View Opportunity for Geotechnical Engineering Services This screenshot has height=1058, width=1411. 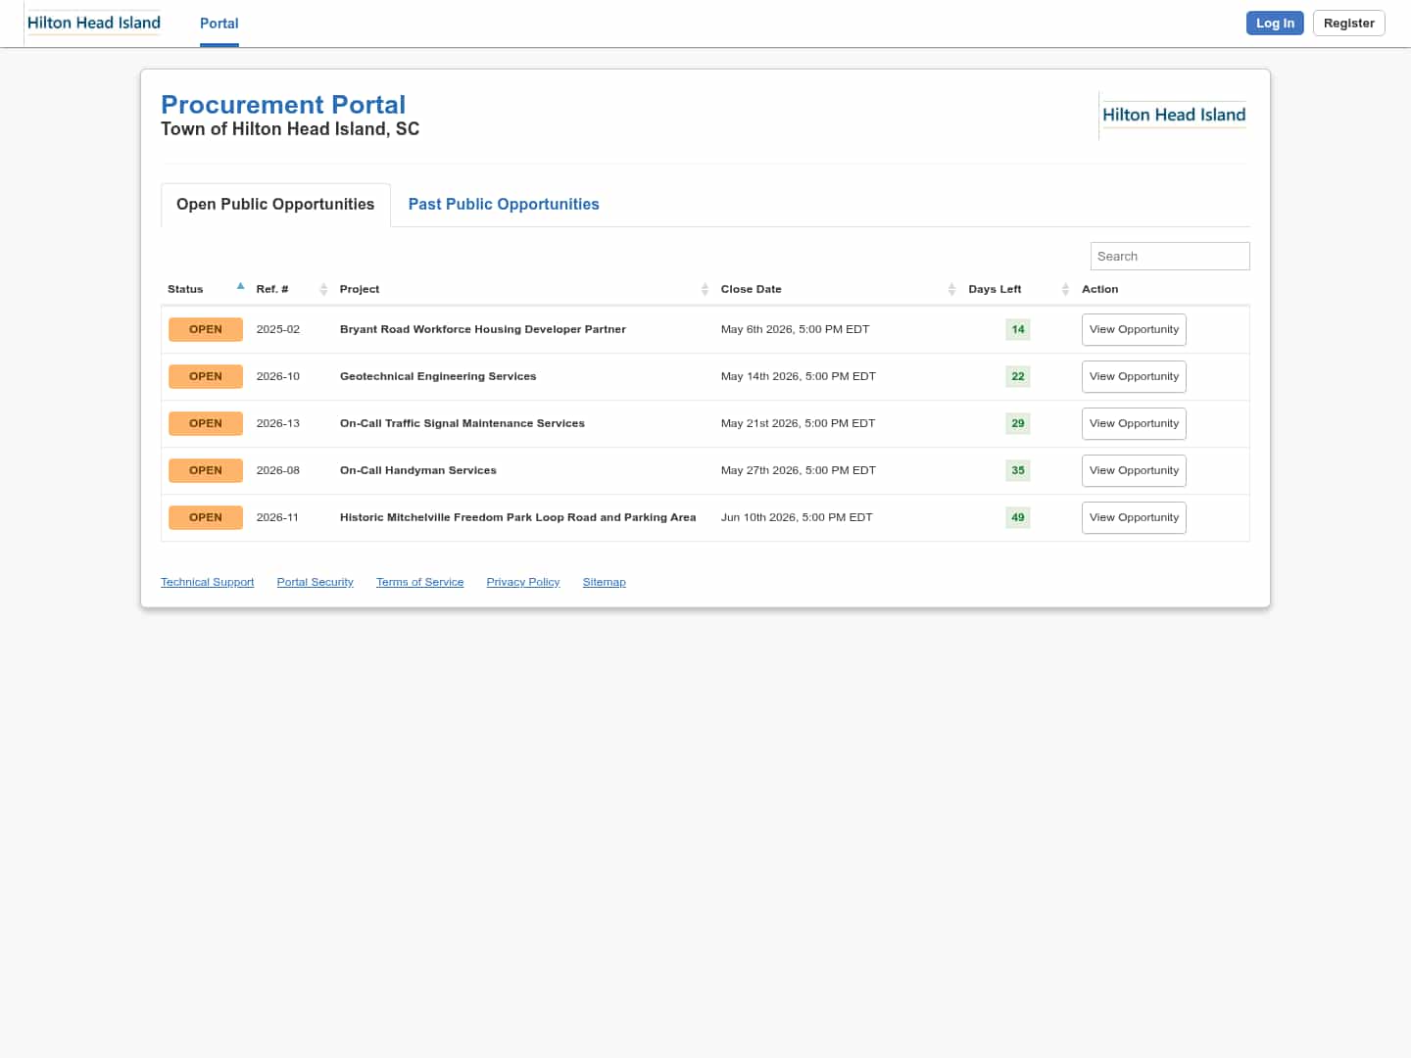coord(1134,377)
